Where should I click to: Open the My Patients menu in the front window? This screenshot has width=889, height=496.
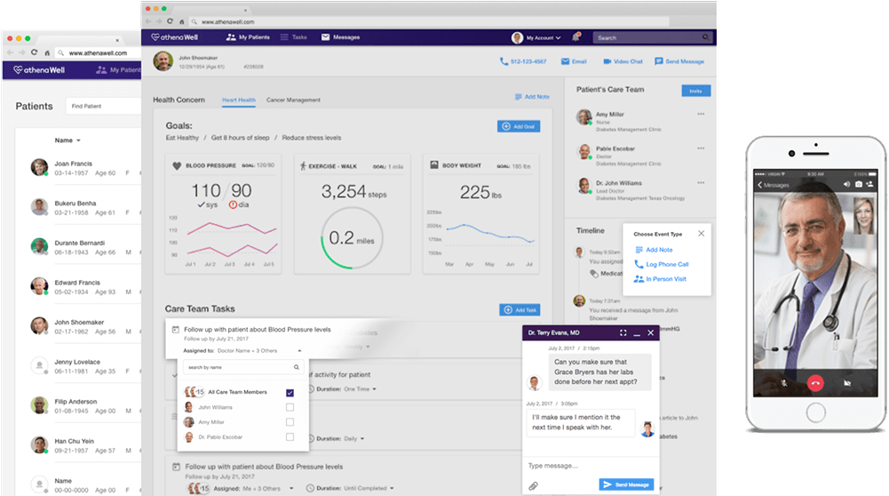point(248,37)
